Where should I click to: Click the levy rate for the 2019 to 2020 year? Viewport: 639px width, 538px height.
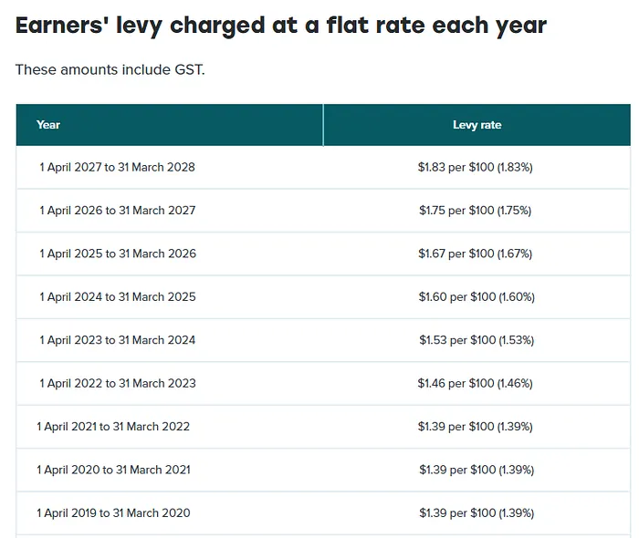(476, 513)
